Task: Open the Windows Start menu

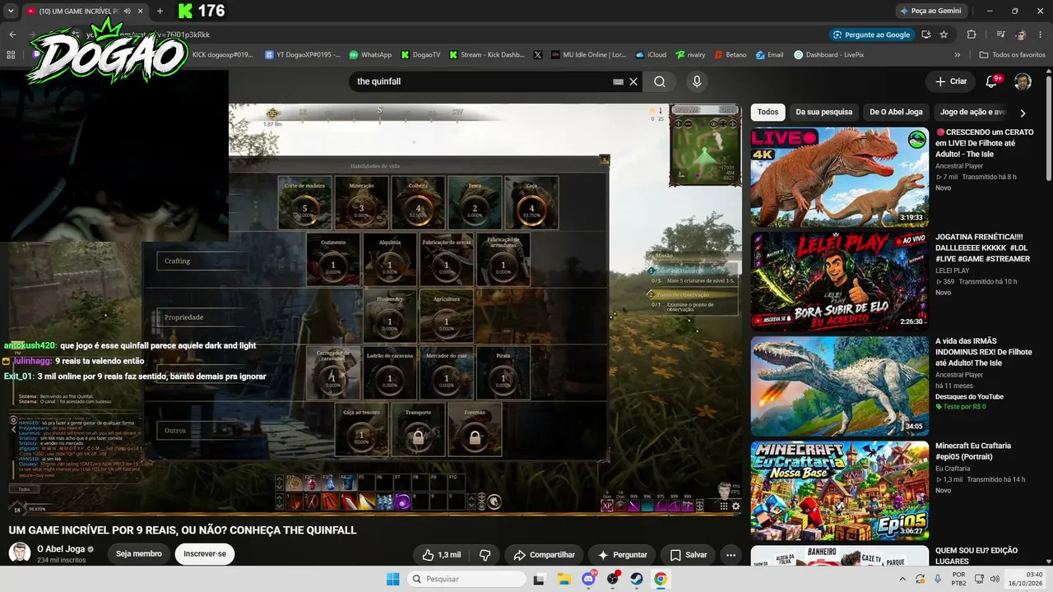Action: click(x=393, y=579)
